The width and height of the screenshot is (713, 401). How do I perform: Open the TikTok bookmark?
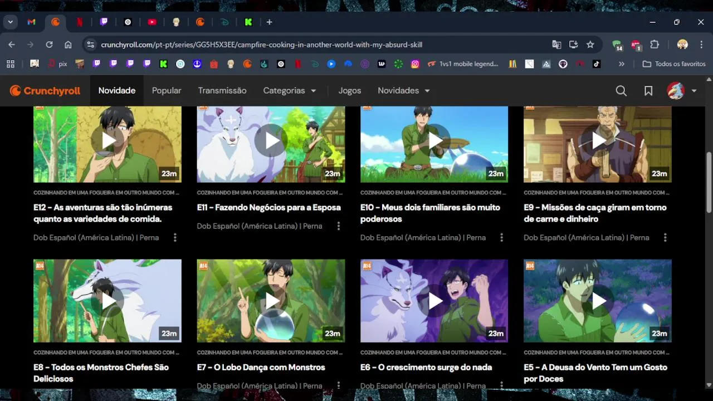[597, 64]
